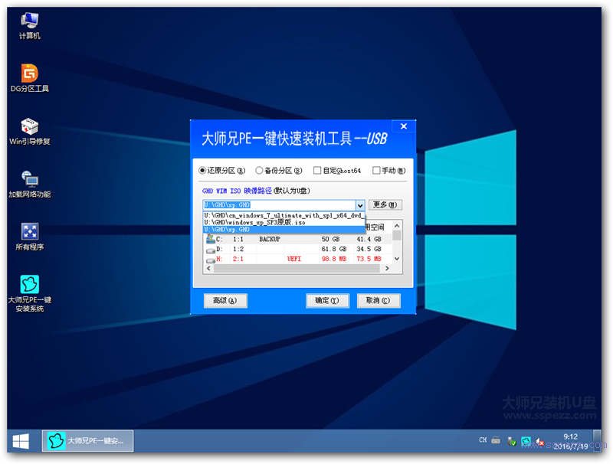This screenshot has height=464, width=613.
Task: Click 确定 to confirm installation
Action: click(x=327, y=300)
